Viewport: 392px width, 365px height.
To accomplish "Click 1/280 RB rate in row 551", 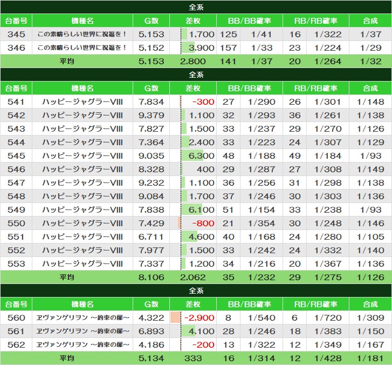I will click(328, 237).
